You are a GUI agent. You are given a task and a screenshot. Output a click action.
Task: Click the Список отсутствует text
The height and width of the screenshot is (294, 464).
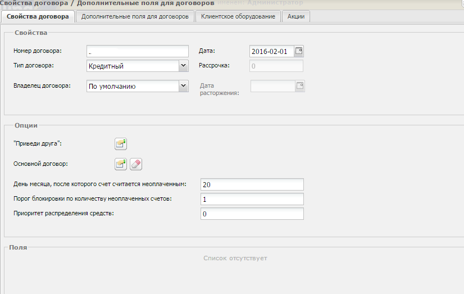[235, 258]
